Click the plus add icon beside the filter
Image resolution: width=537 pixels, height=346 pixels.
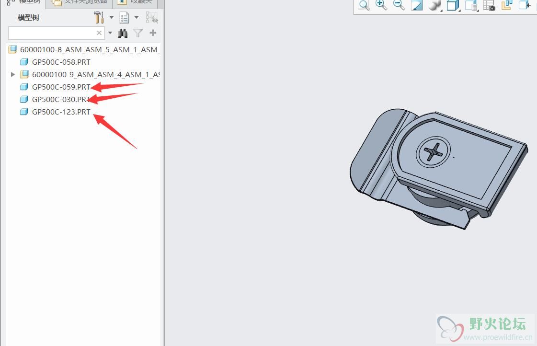click(153, 33)
